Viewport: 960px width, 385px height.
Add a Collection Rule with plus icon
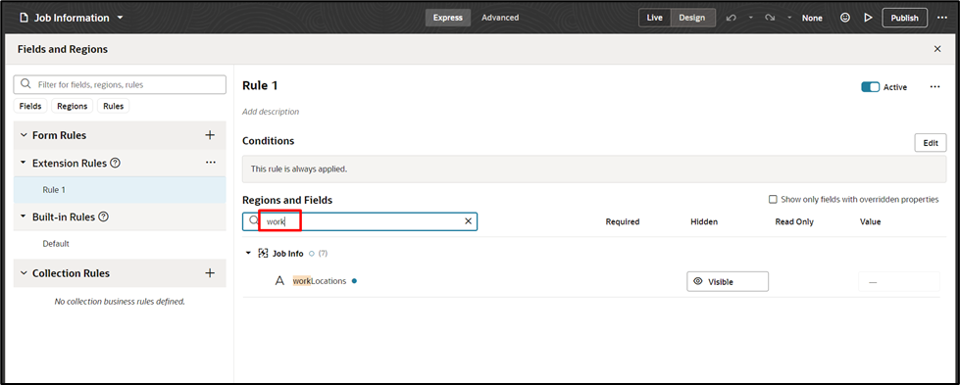(210, 273)
